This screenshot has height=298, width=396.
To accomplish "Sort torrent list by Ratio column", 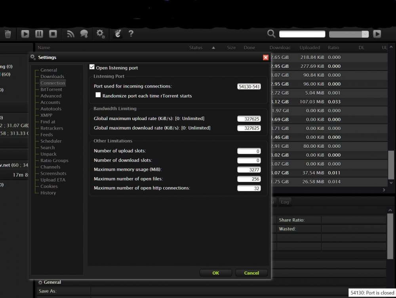I will pyautogui.click(x=333, y=48).
